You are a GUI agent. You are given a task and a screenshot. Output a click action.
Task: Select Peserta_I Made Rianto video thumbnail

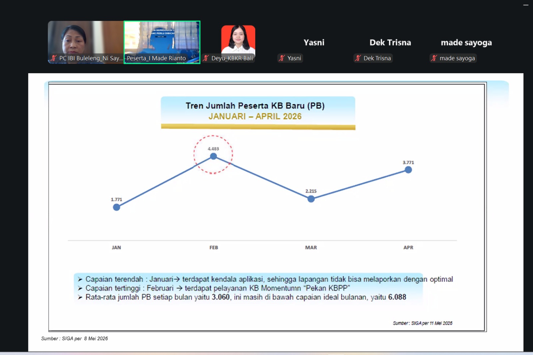(162, 42)
